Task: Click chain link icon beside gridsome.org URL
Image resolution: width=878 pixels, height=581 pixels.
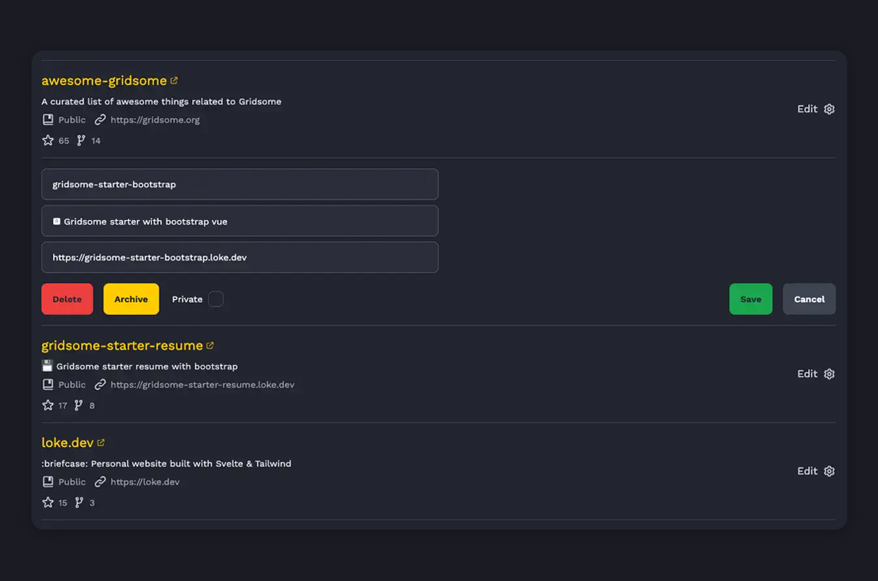Action: pos(101,120)
